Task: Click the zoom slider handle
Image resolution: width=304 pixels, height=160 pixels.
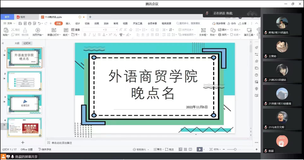Action: pos(235,149)
